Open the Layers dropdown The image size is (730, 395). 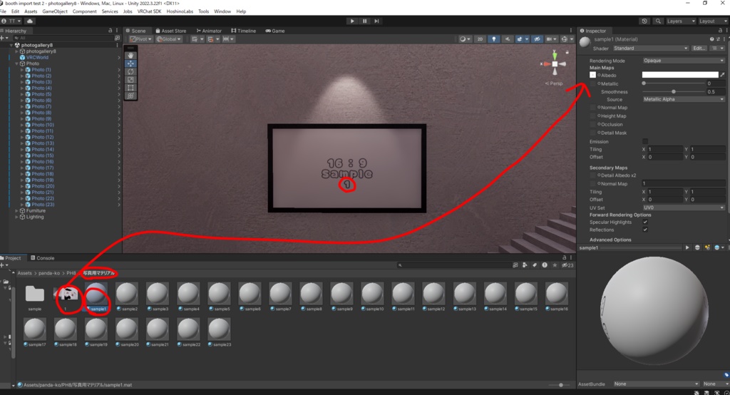coord(681,21)
